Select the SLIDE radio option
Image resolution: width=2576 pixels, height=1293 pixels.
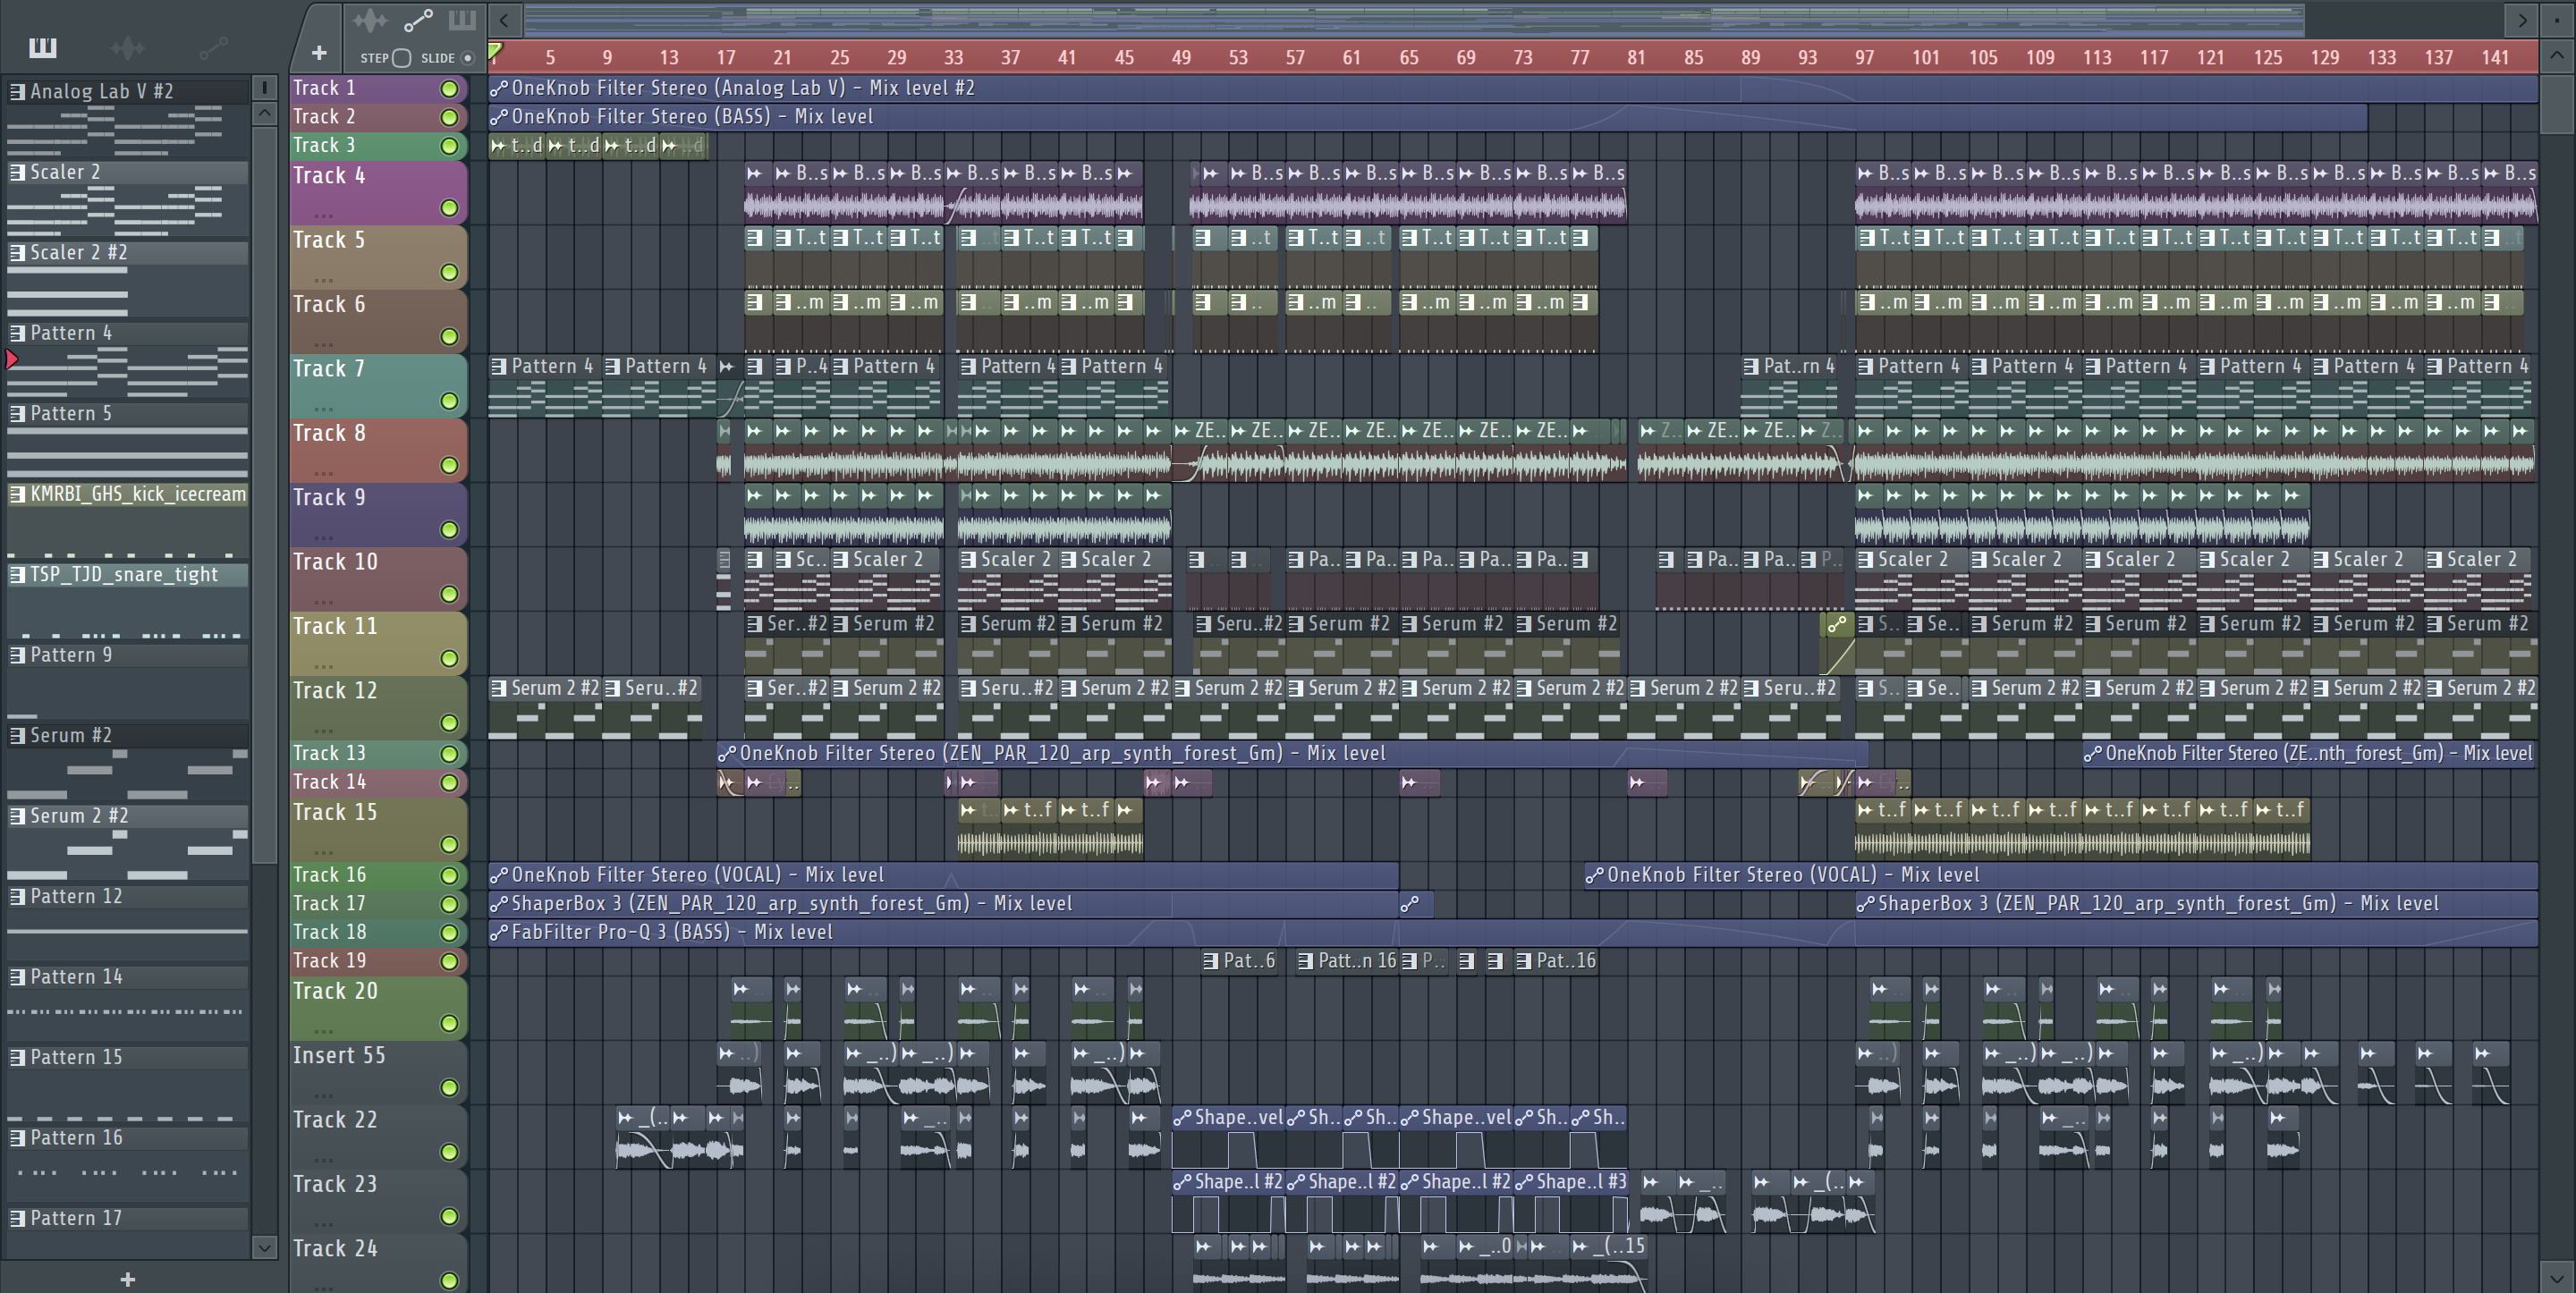coord(467,58)
